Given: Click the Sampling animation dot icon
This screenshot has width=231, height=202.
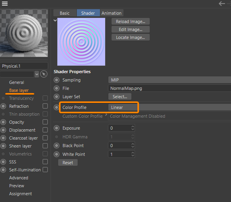Looking at the screenshot, I should pyautogui.click(x=57, y=80).
